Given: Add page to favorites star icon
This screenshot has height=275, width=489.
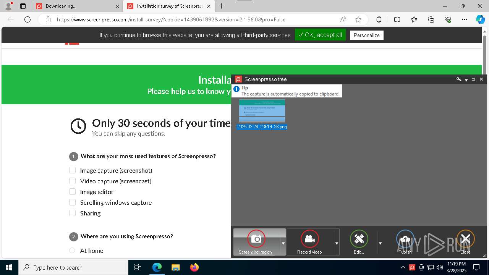Looking at the screenshot, I should (358, 19).
